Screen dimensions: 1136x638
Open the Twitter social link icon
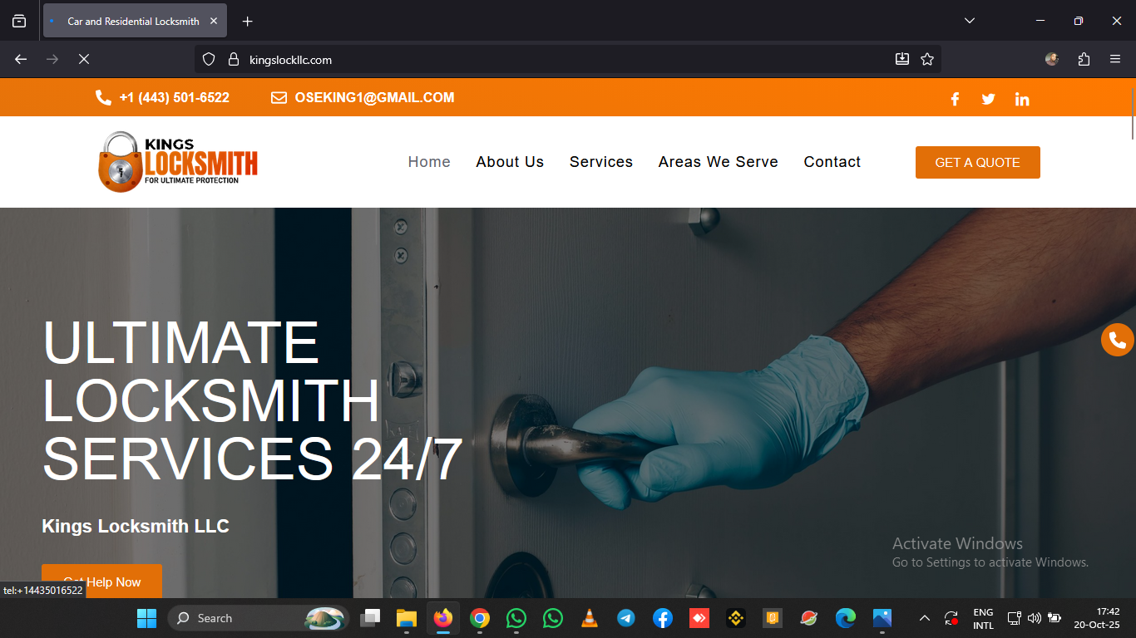click(988, 99)
